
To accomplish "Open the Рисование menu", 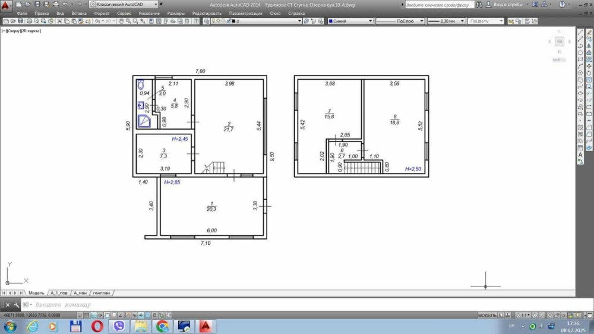I will (x=148, y=12).
